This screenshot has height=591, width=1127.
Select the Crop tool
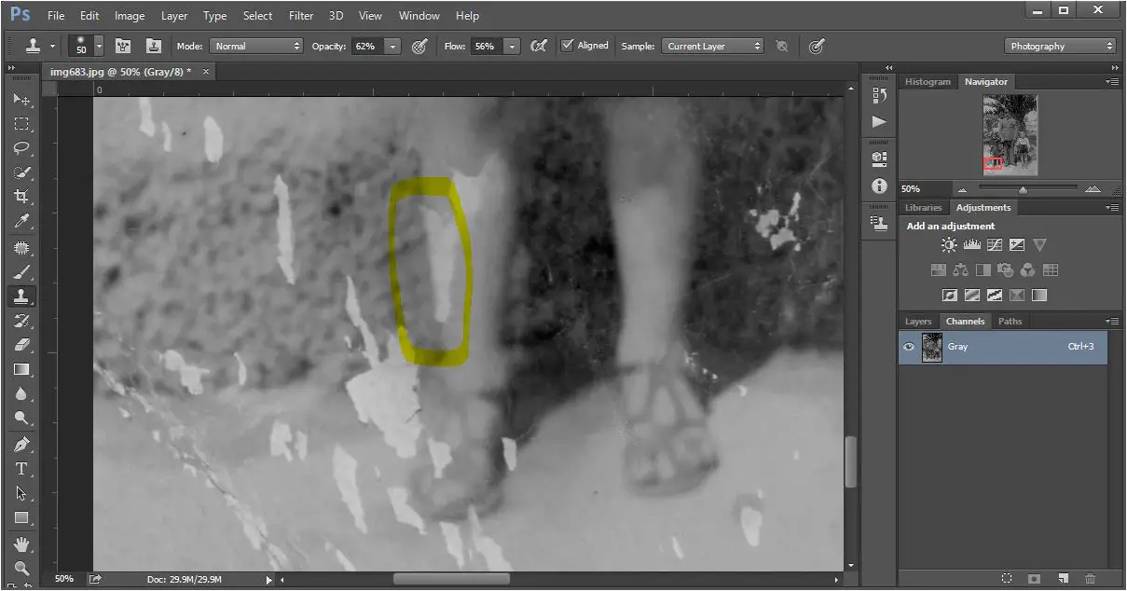coord(21,197)
